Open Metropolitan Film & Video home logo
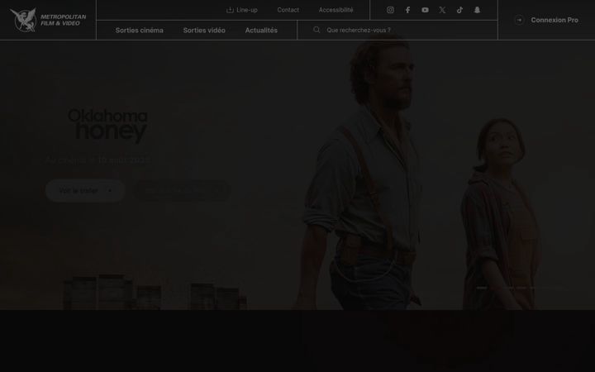 48,20
